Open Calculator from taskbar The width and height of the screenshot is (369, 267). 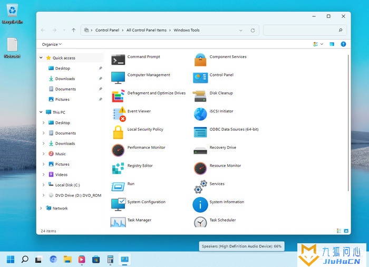tap(110, 259)
